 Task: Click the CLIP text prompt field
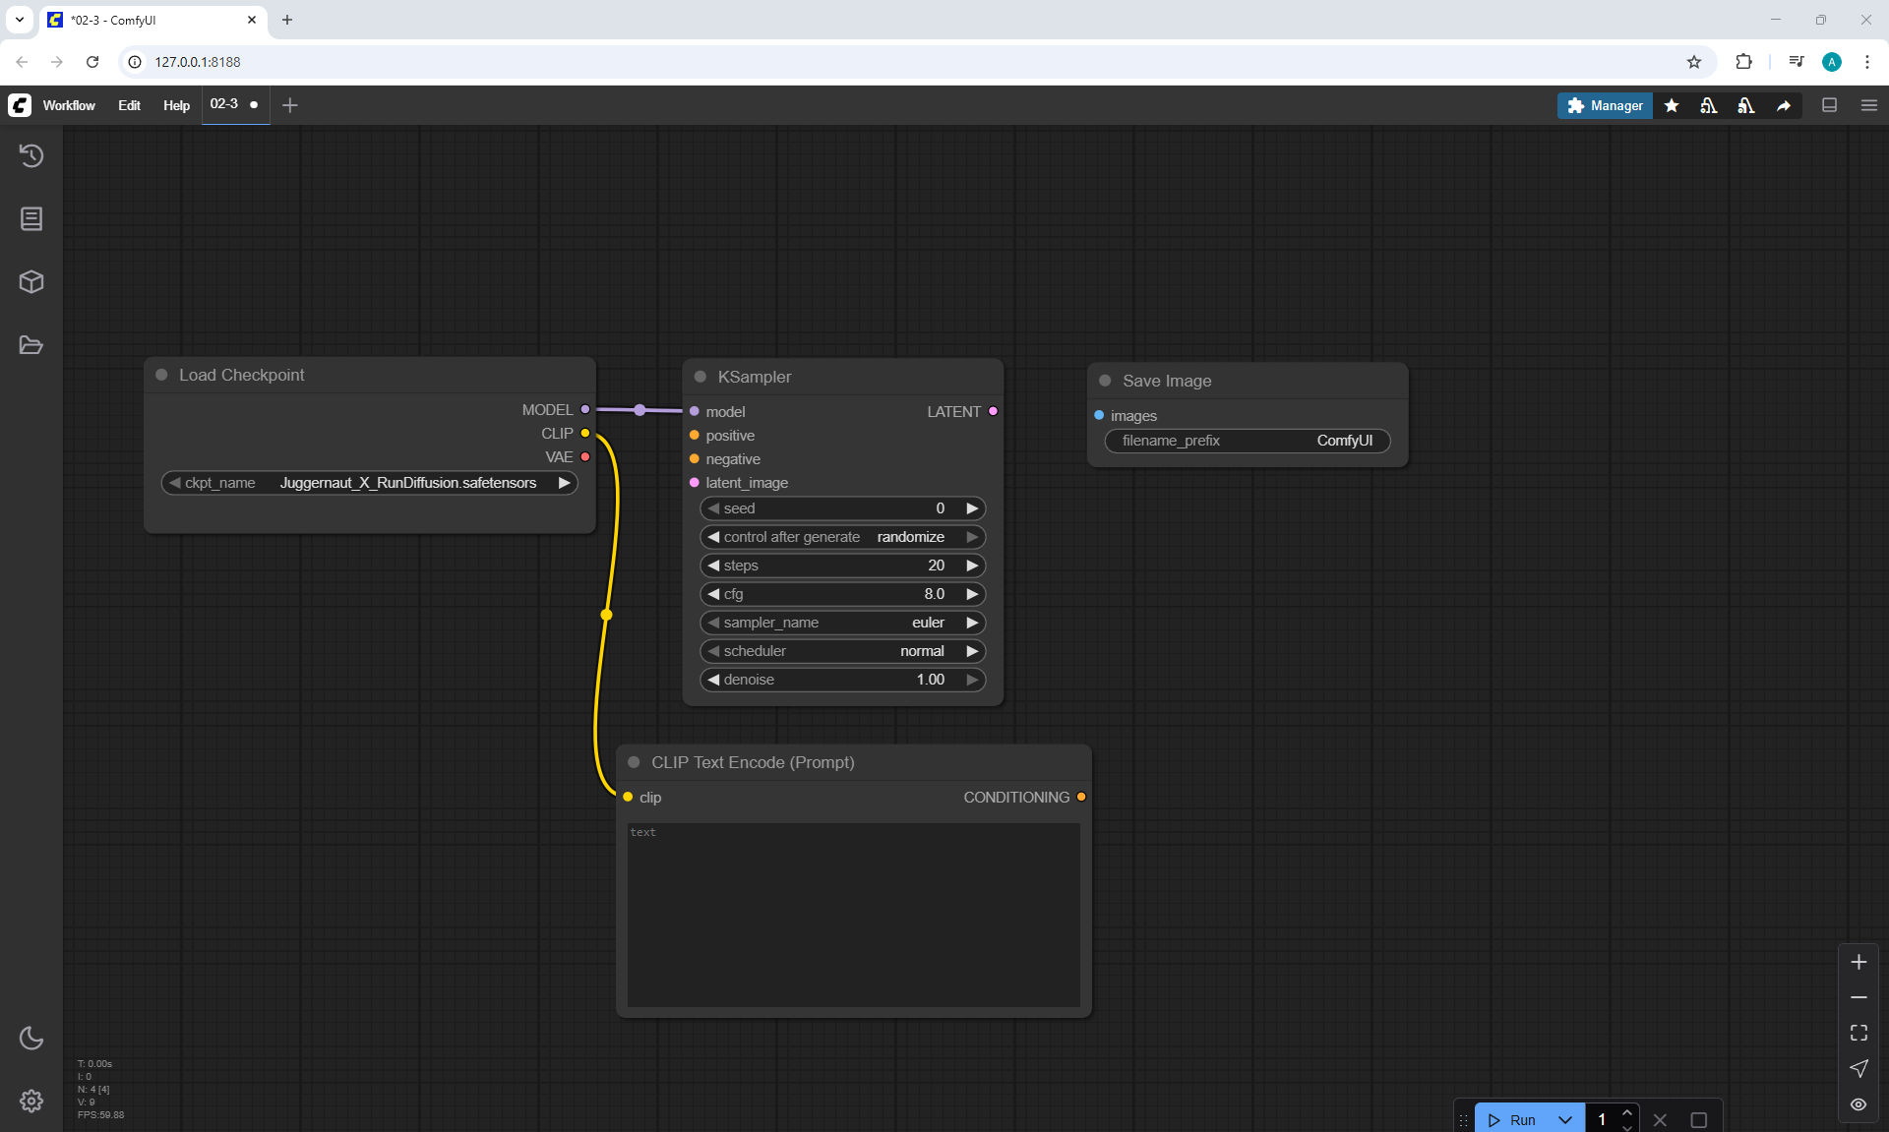click(853, 915)
